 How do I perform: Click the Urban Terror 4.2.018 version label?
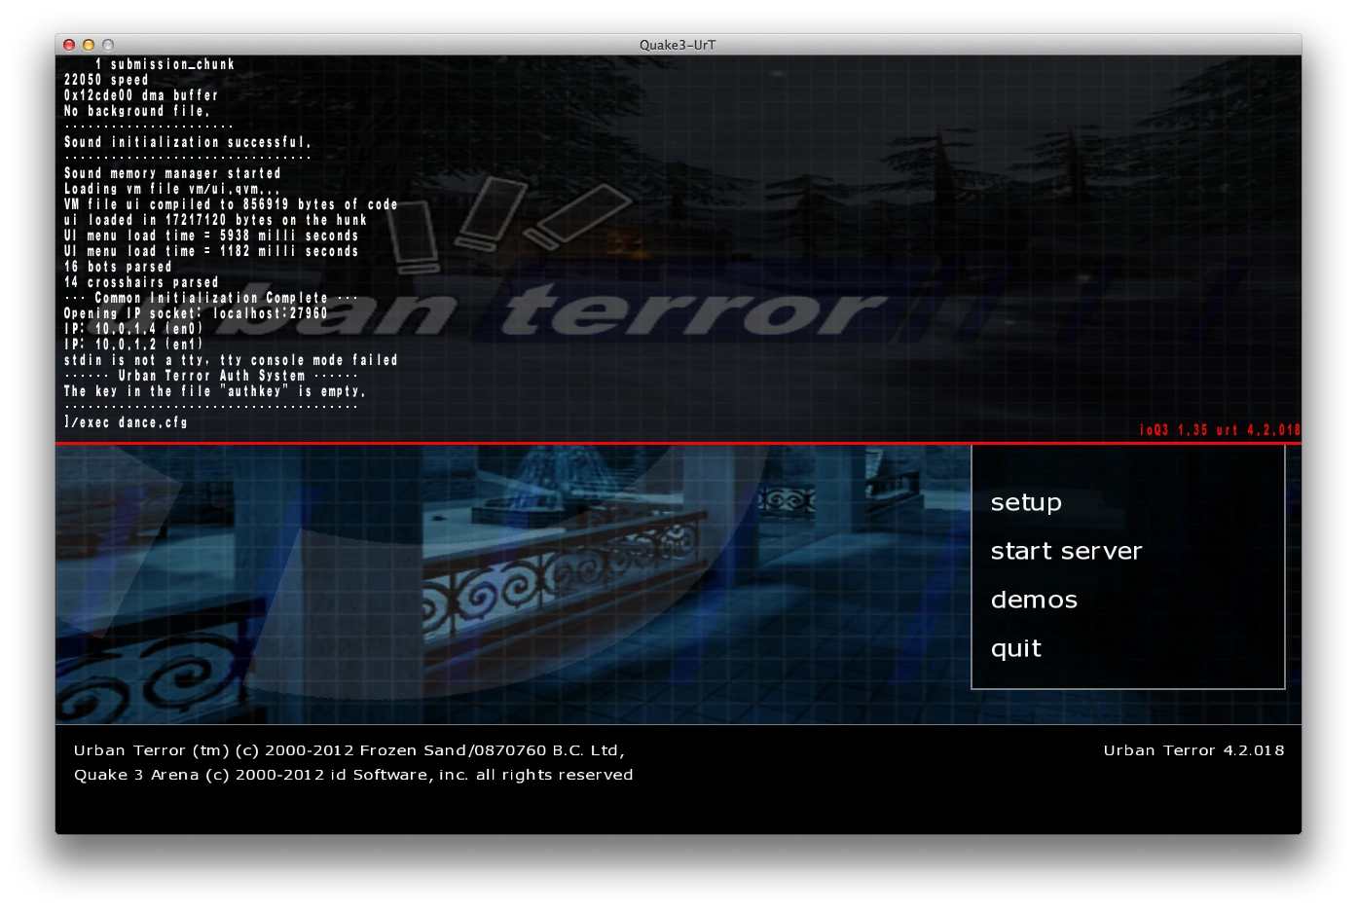click(1193, 750)
